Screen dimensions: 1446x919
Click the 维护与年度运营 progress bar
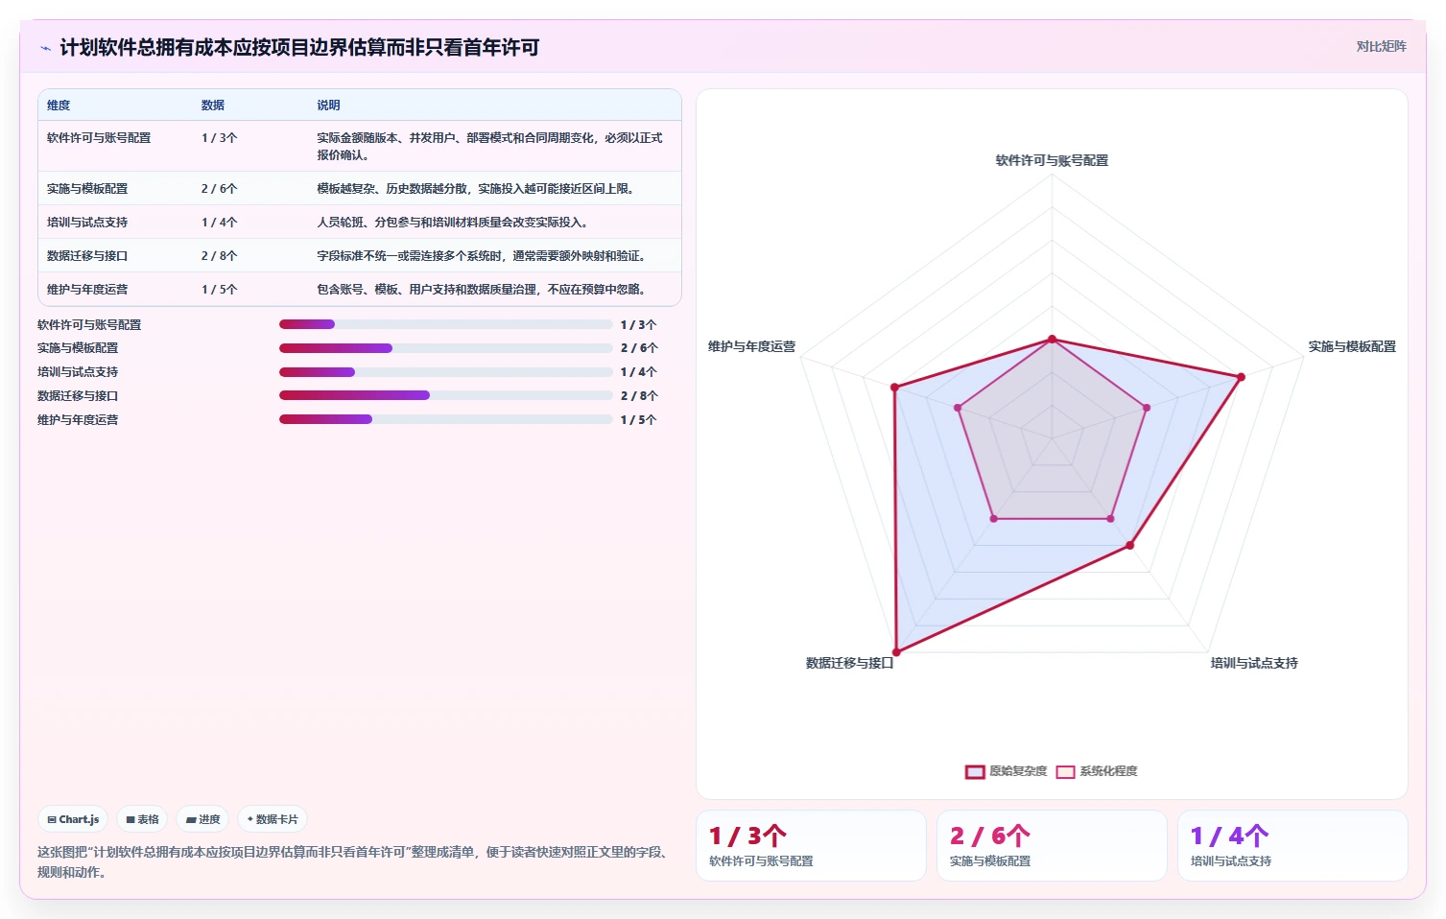tap(445, 419)
